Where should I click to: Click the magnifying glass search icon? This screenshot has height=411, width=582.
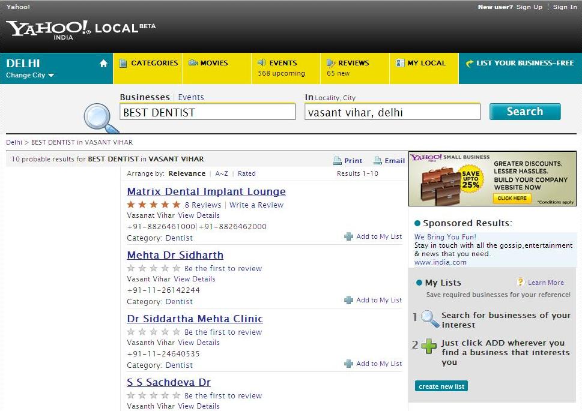[x=100, y=118]
